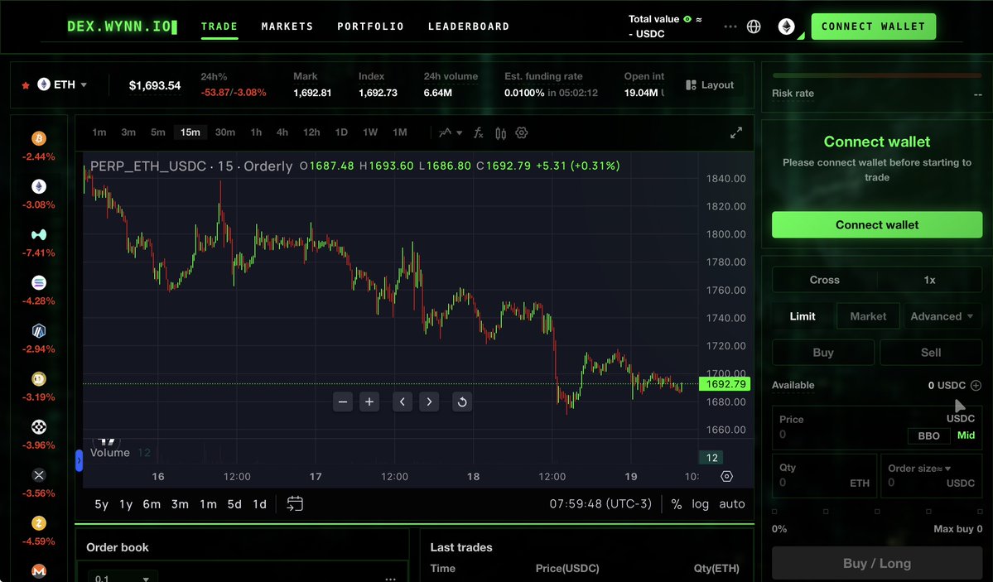Select the coin showing -7.41%

coord(39,234)
